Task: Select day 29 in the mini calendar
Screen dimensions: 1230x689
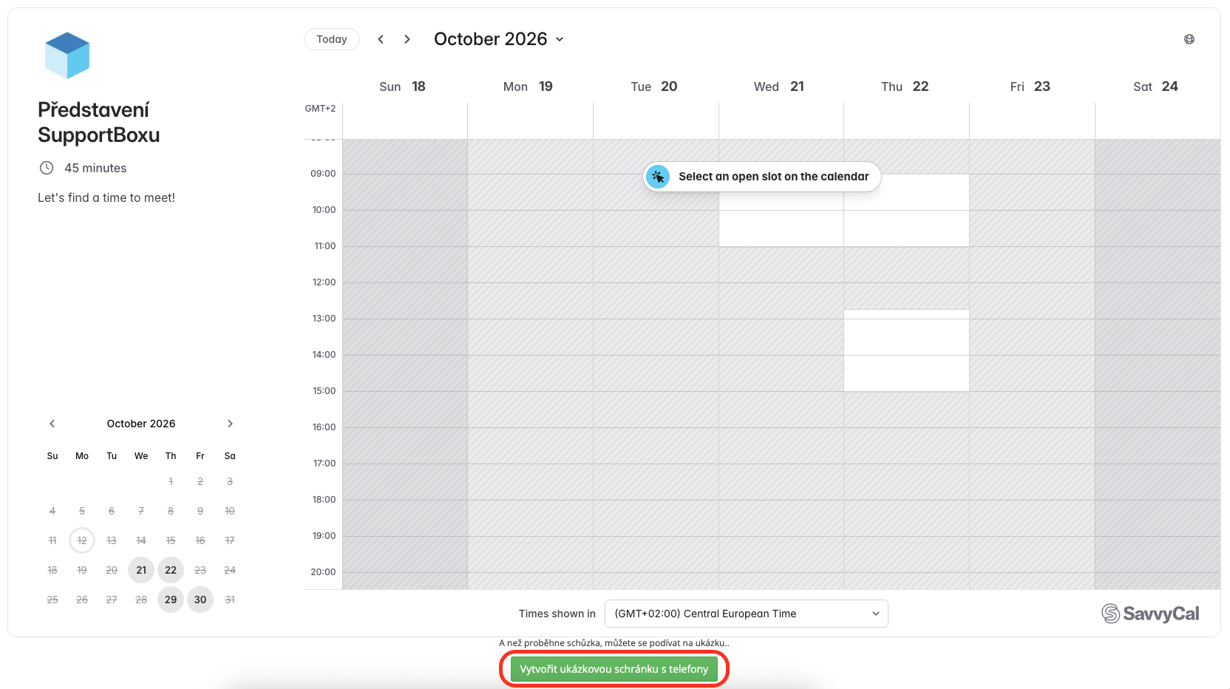Action: 171,600
